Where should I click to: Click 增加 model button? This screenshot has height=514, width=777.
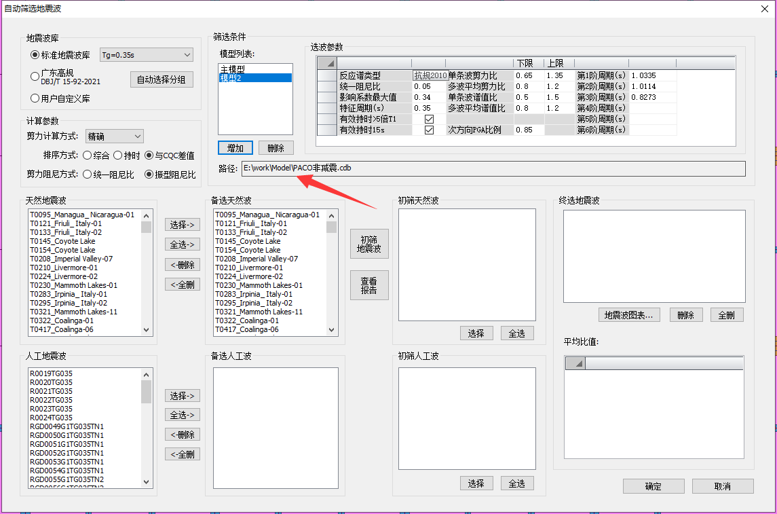tap(235, 148)
